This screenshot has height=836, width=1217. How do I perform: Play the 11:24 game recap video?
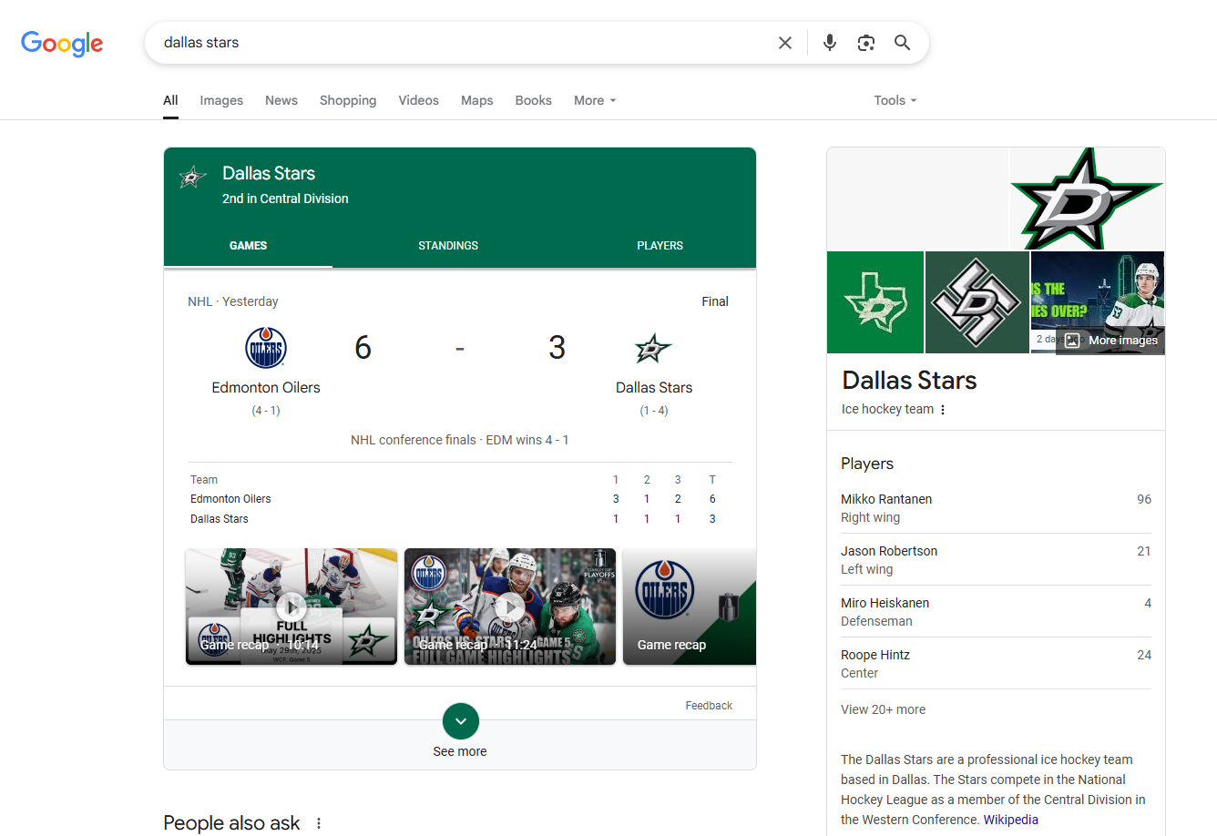click(x=510, y=607)
